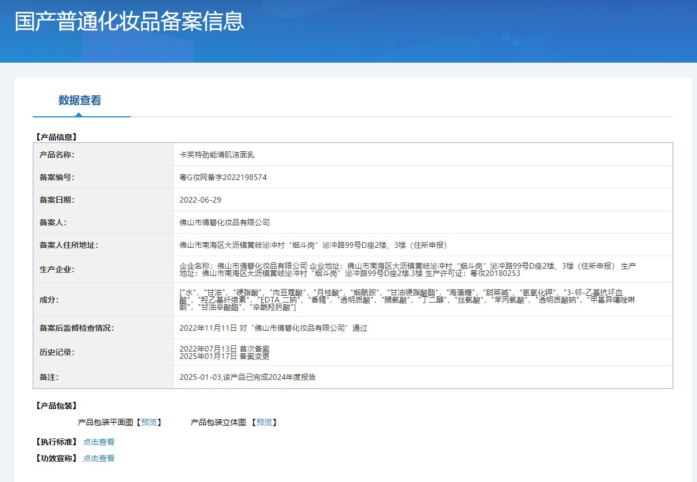This screenshot has height=482, width=697.
Task: Click the remark 2025-01-03 annual report text
Action: (x=247, y=377)
